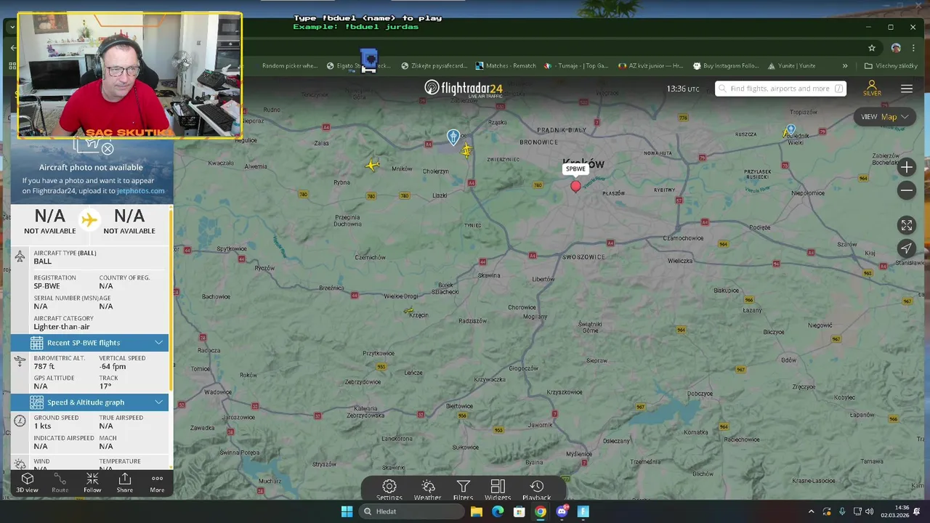Viewport: 930px width, 523px height.
Task: Open the Chrome profile avatar
Action: coord(896,48)
